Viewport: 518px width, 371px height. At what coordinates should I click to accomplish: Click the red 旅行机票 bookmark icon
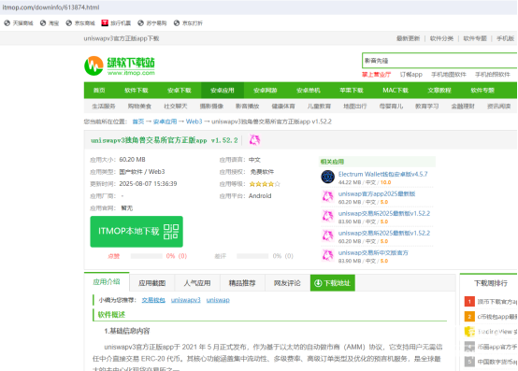pos(105,22)
